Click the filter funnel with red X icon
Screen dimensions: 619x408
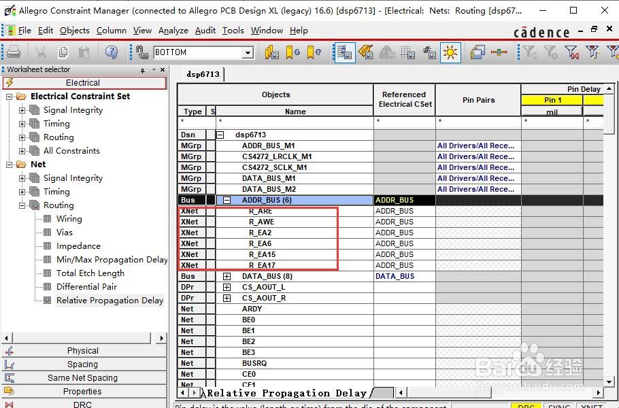(571, 52)
